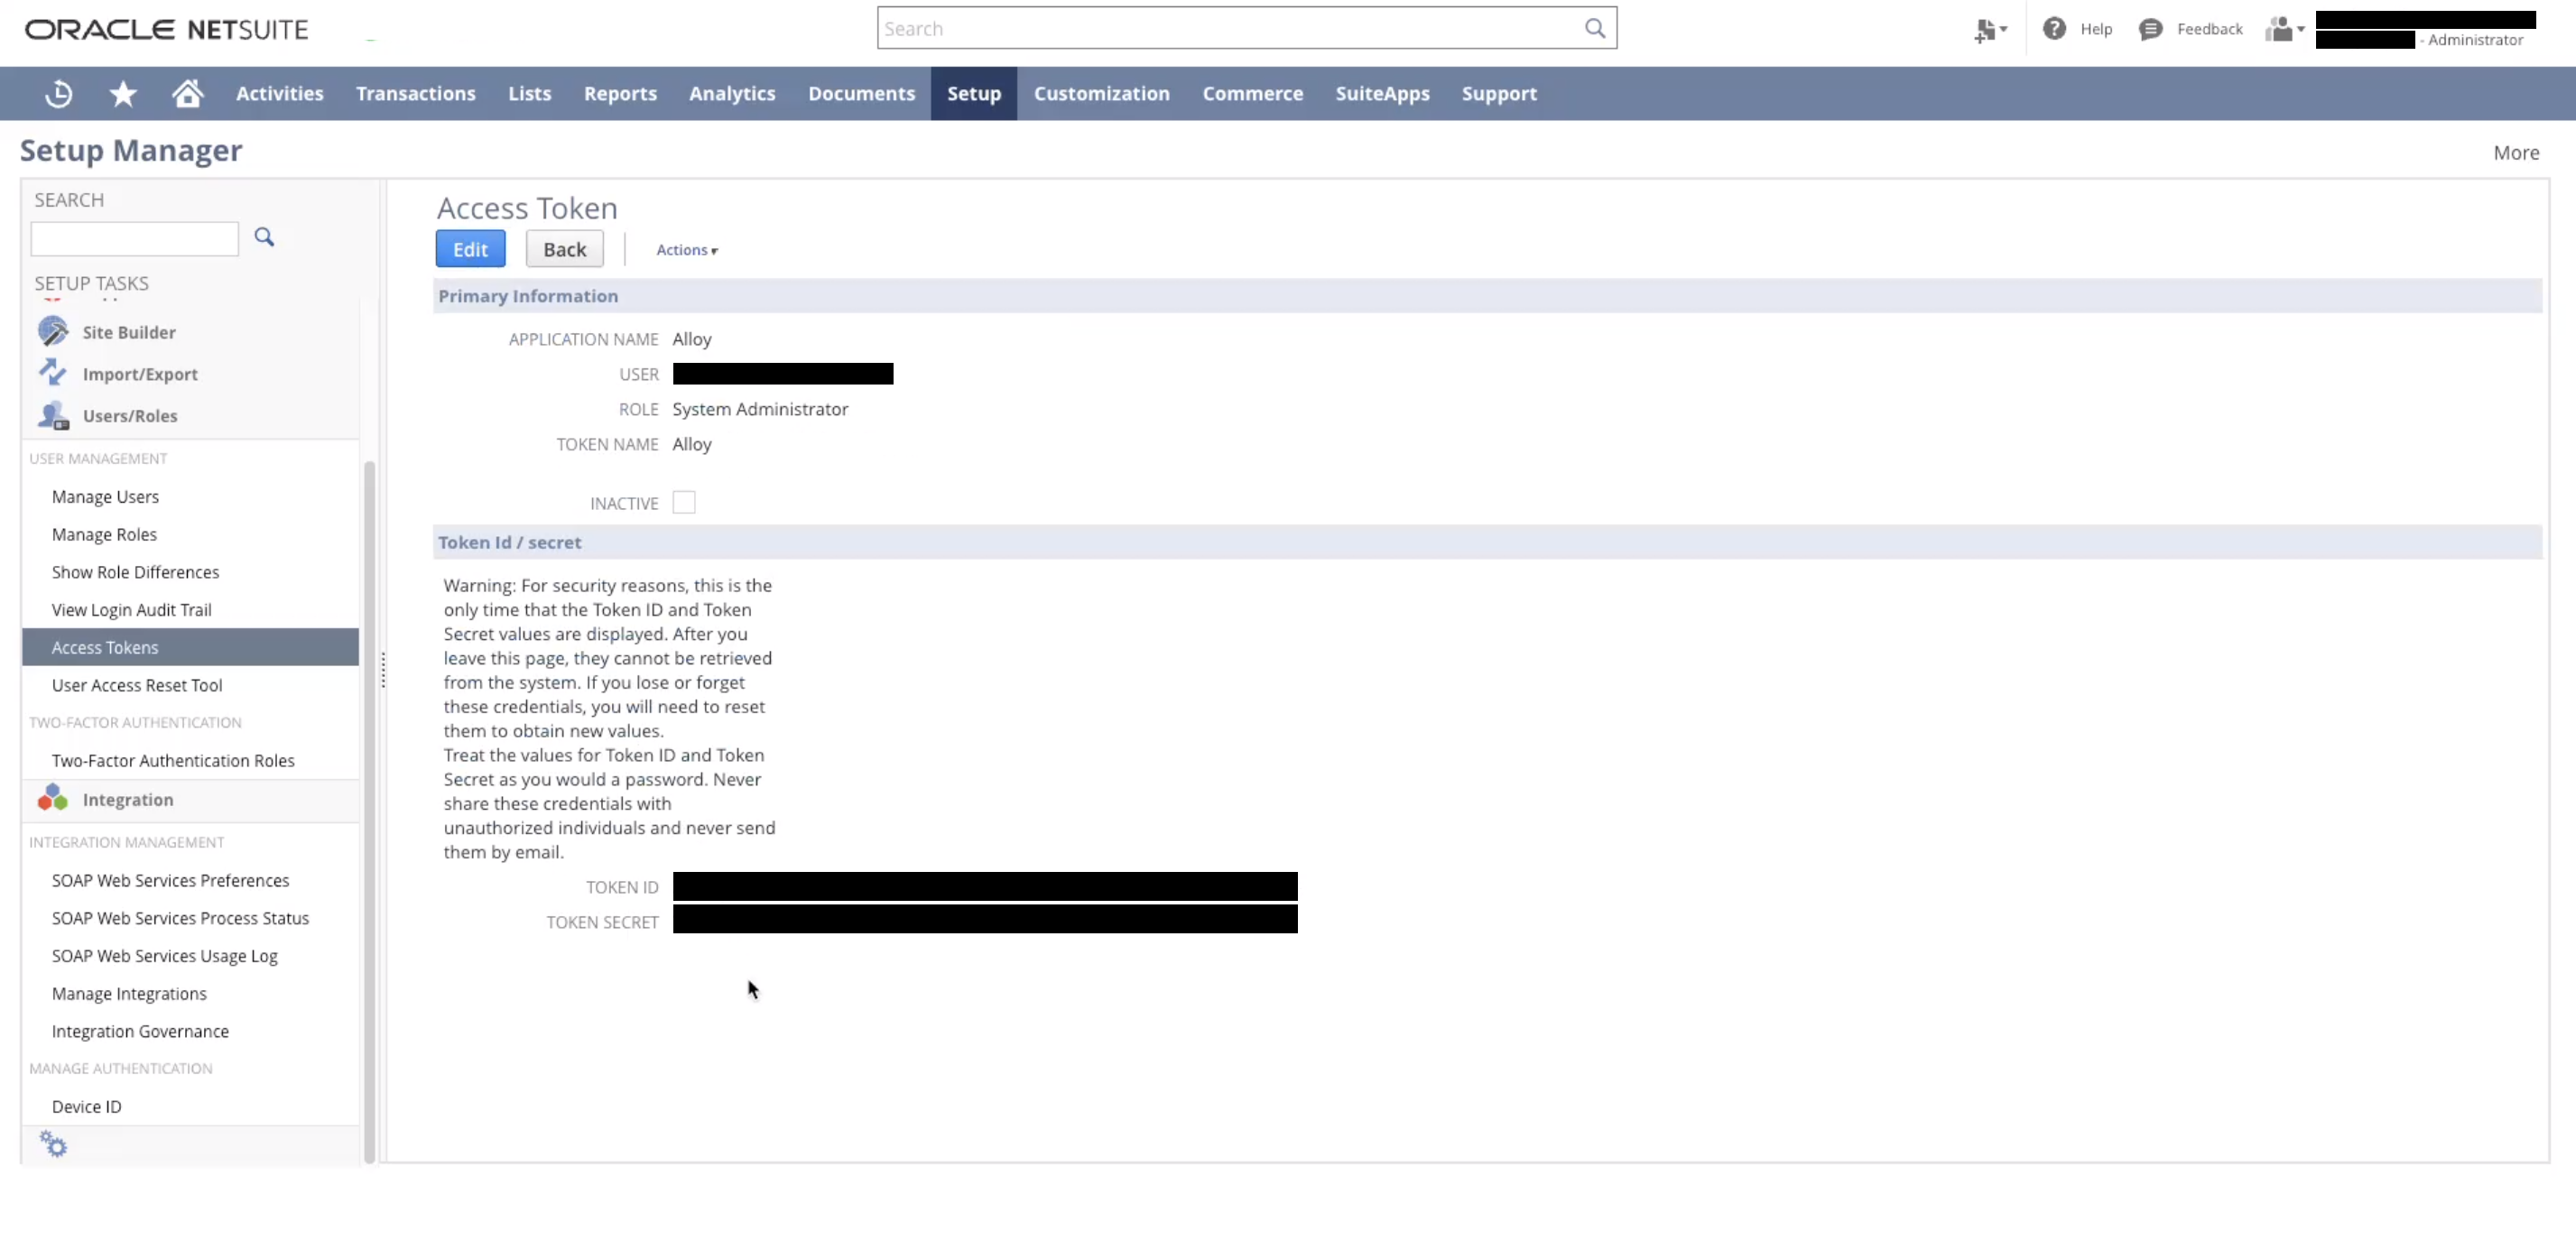Viewport: 2576px width, 1233px height.
Task: Open Feedback speech bubble icon
Action: pos(2150,29)
